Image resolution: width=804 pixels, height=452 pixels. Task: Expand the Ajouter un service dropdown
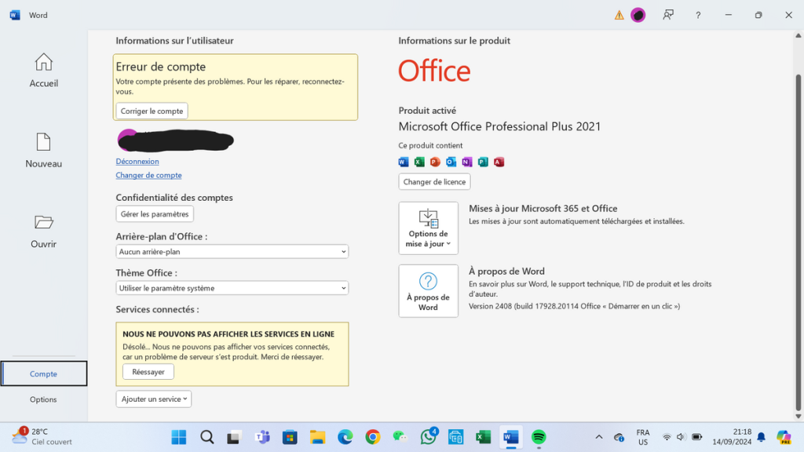coord(154,399)
